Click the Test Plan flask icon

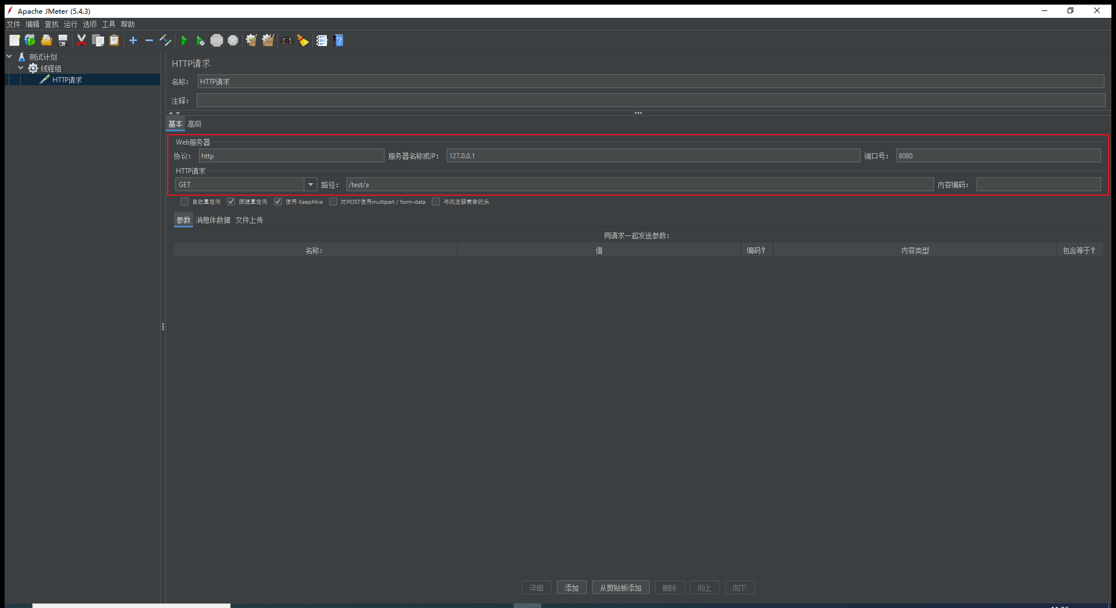point(22,57)
